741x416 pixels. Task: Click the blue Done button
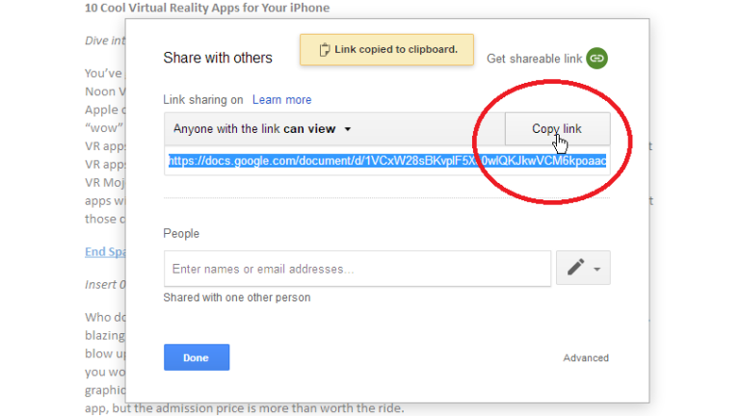(x=197, y=357)
